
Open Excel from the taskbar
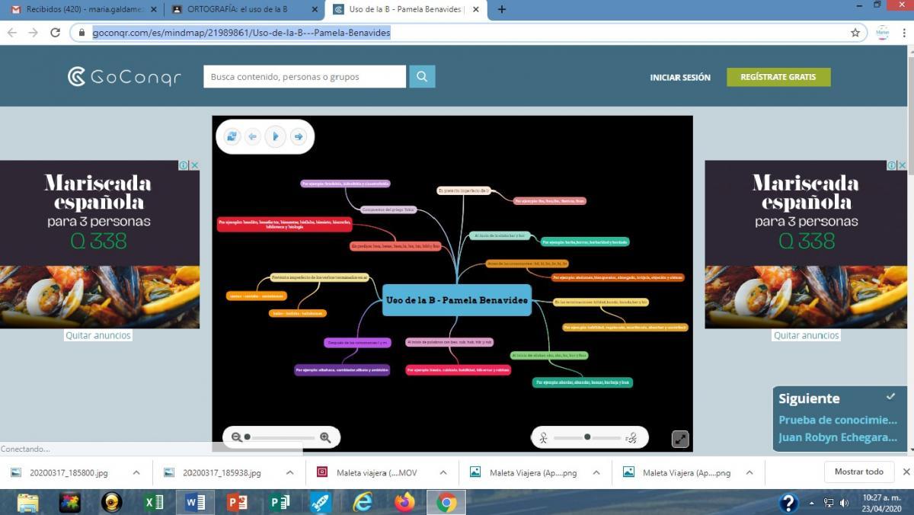pos(155,502)
